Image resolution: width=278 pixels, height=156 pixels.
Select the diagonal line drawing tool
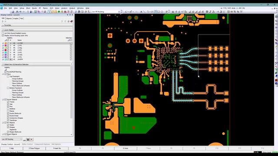click(144, 12)
